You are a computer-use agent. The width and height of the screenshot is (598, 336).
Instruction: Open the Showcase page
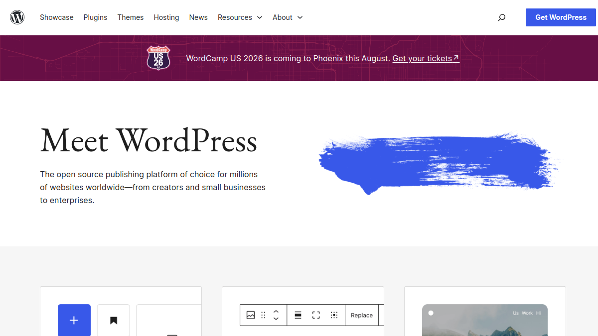click(57, 17)
